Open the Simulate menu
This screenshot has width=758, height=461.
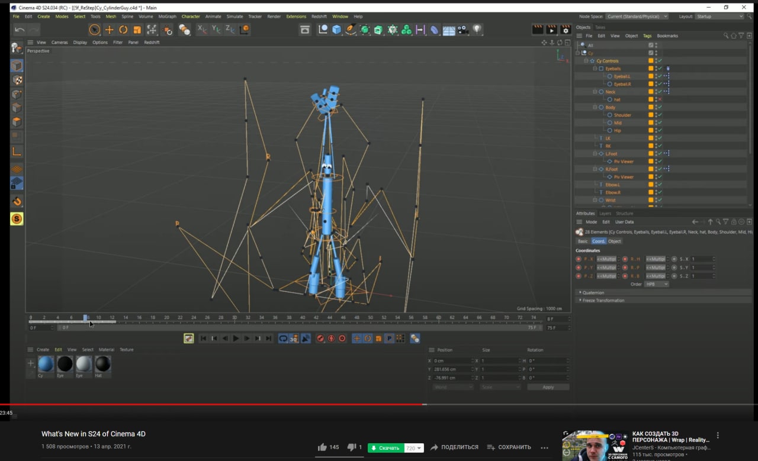235,17
